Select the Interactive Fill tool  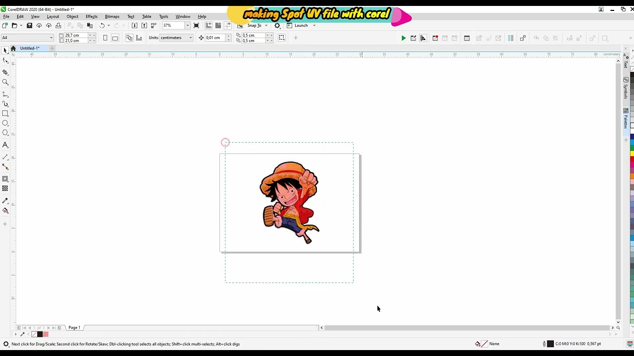(5, 211)
